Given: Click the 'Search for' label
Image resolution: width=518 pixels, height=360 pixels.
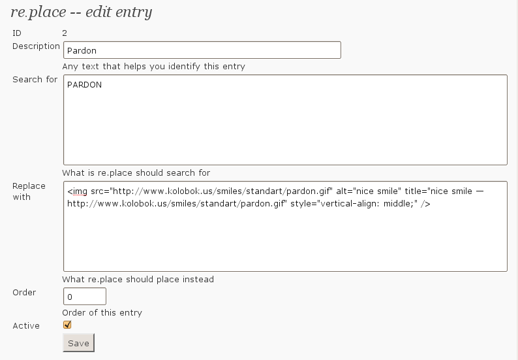Looking at the screenshot, I should point(35,80).
